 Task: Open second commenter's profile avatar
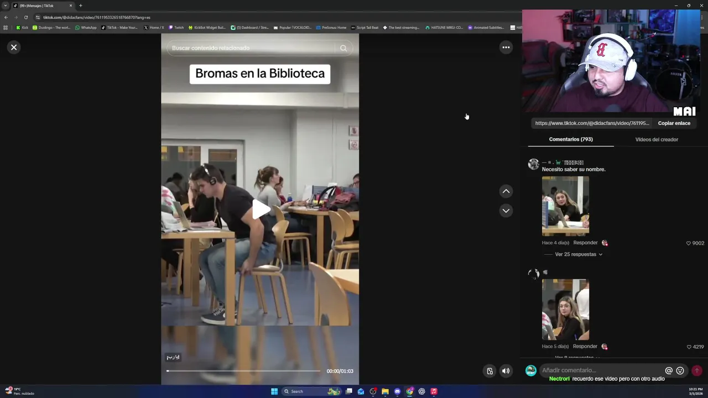point(533,274)
